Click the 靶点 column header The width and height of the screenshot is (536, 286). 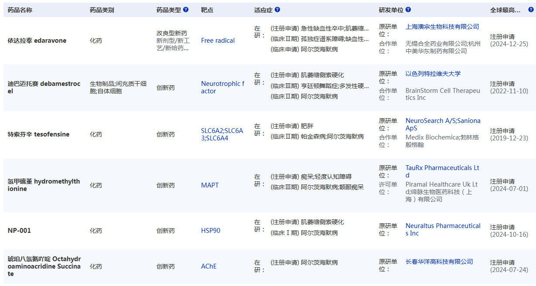[207, 10]
